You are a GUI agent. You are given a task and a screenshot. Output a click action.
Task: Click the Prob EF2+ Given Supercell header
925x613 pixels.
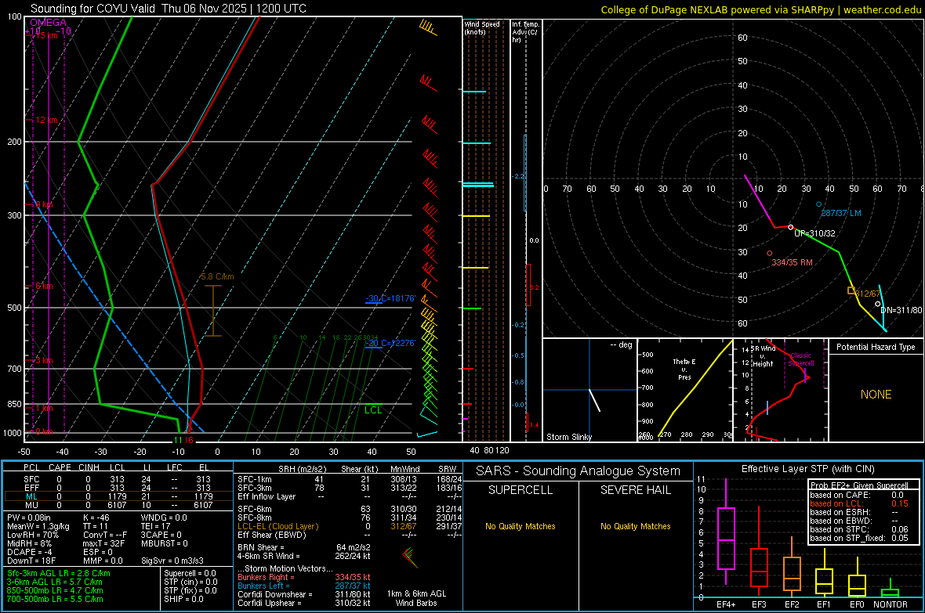[x=859, y=485]
